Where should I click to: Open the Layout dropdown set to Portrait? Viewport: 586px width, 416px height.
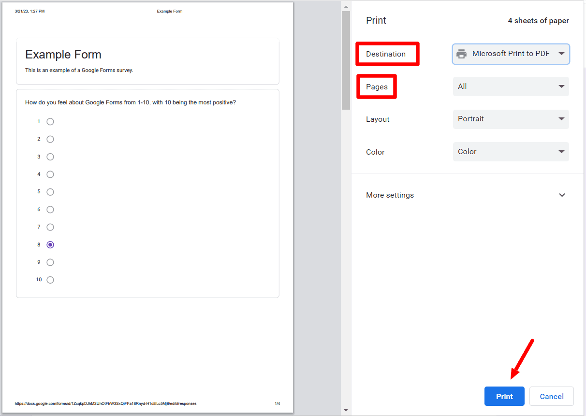(x=511, y=119)
